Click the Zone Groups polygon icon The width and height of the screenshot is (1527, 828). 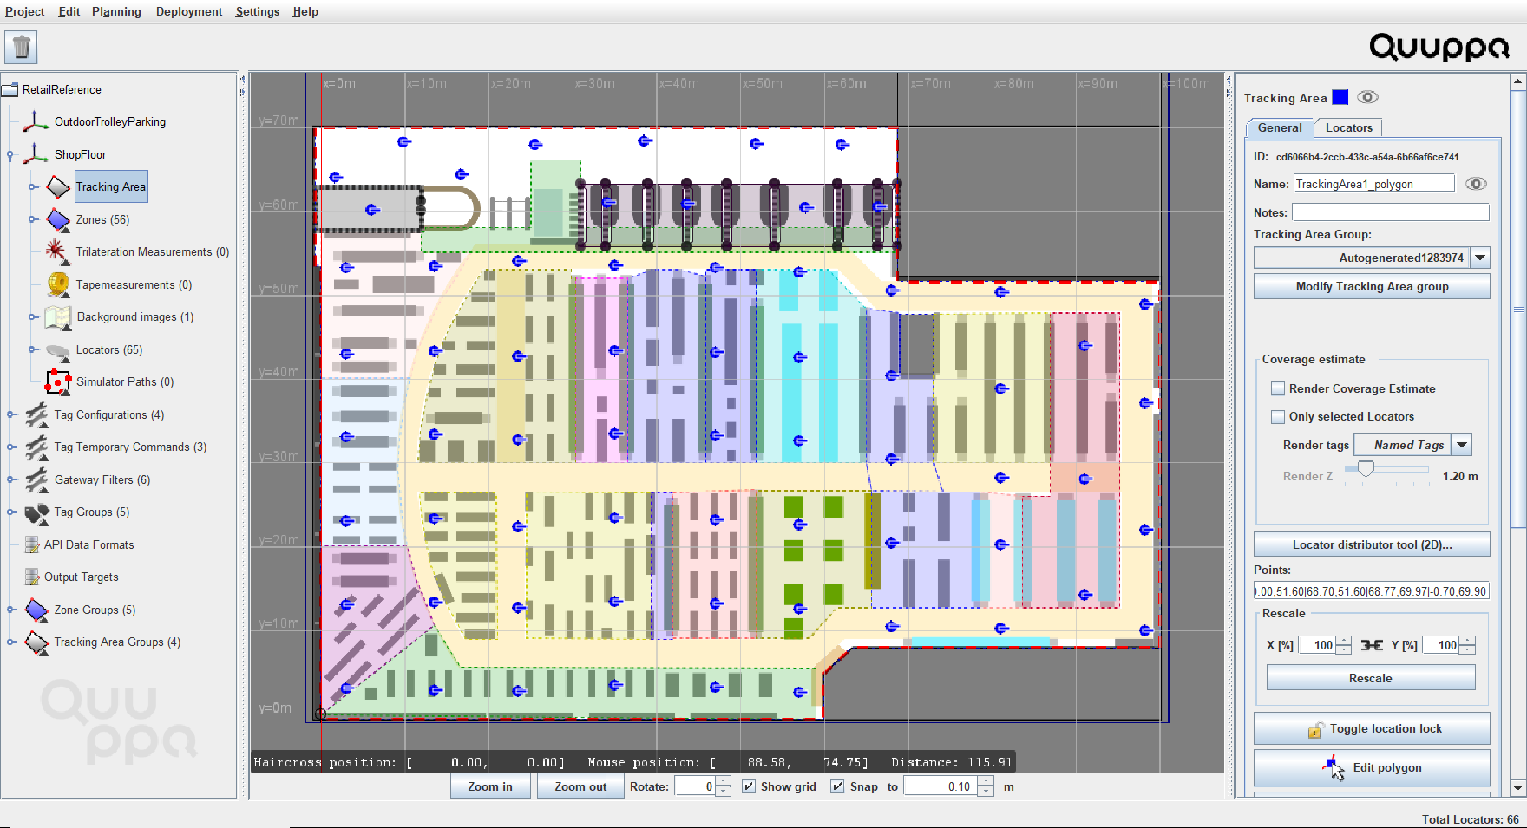click(x=36, y=610)
